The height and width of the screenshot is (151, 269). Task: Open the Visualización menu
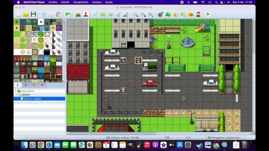(x=81, y=2)
